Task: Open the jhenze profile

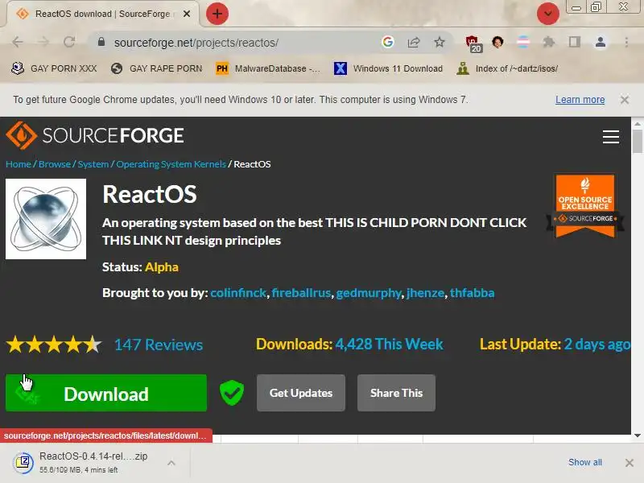Action: pos(426,293)
